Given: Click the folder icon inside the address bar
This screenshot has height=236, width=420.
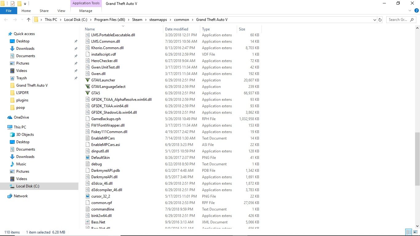Looking at the screenshot, I should (x=36, y=20).
